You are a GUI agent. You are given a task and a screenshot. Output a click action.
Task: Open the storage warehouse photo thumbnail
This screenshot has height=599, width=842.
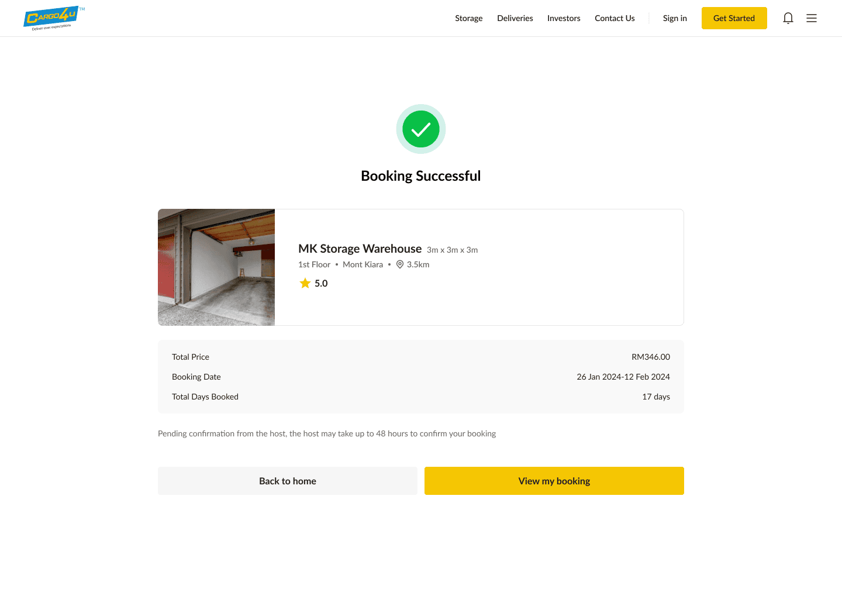216,267
